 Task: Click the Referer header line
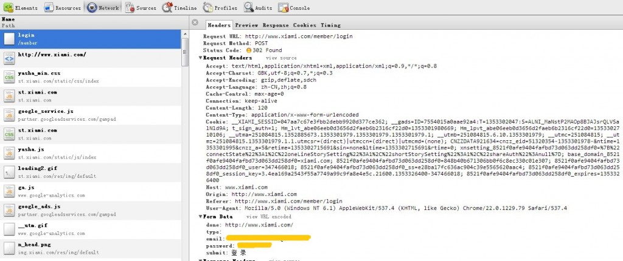(x=274, y=202)
